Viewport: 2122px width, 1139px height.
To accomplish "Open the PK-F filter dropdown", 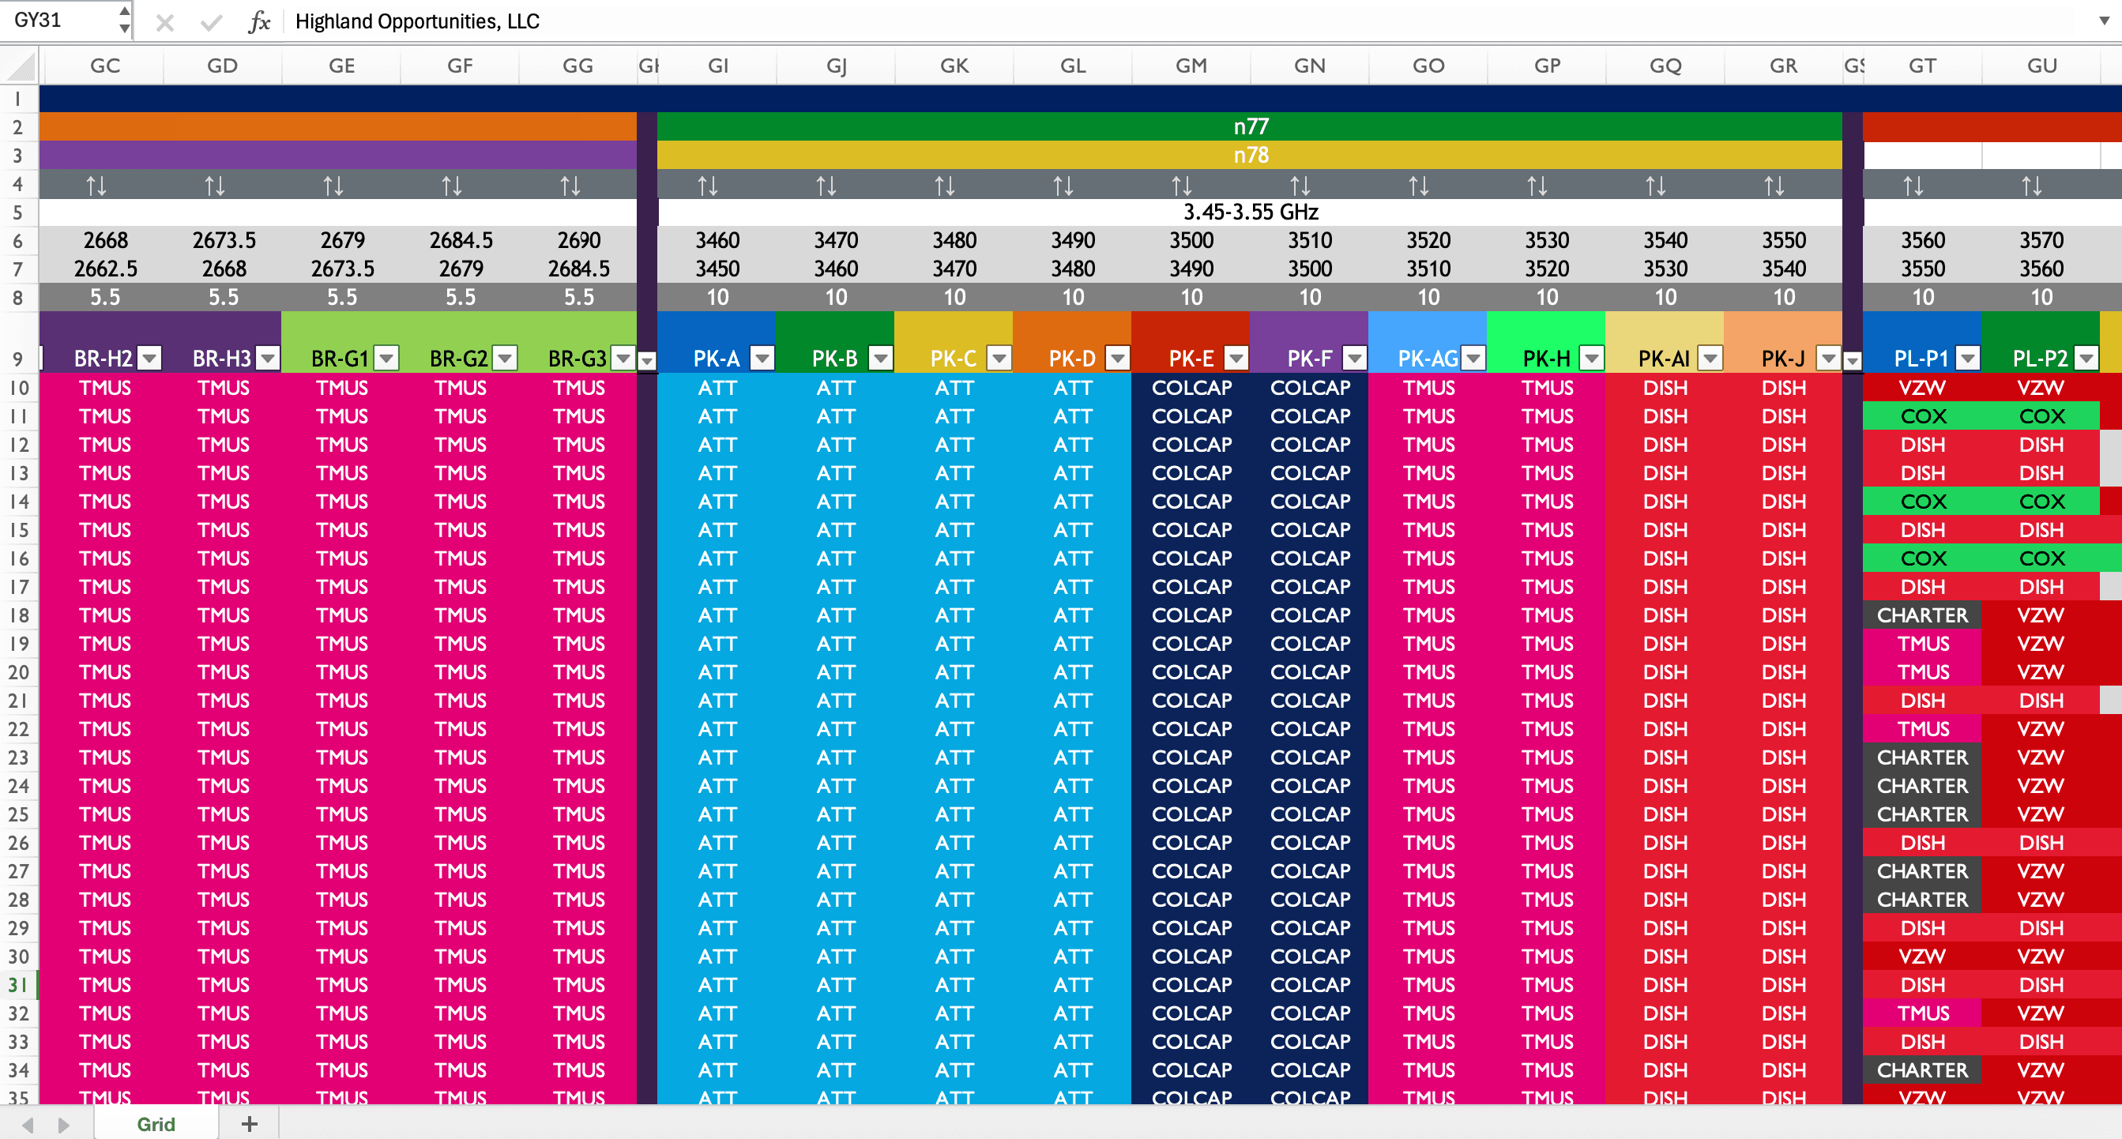I will click(1355, 359).
